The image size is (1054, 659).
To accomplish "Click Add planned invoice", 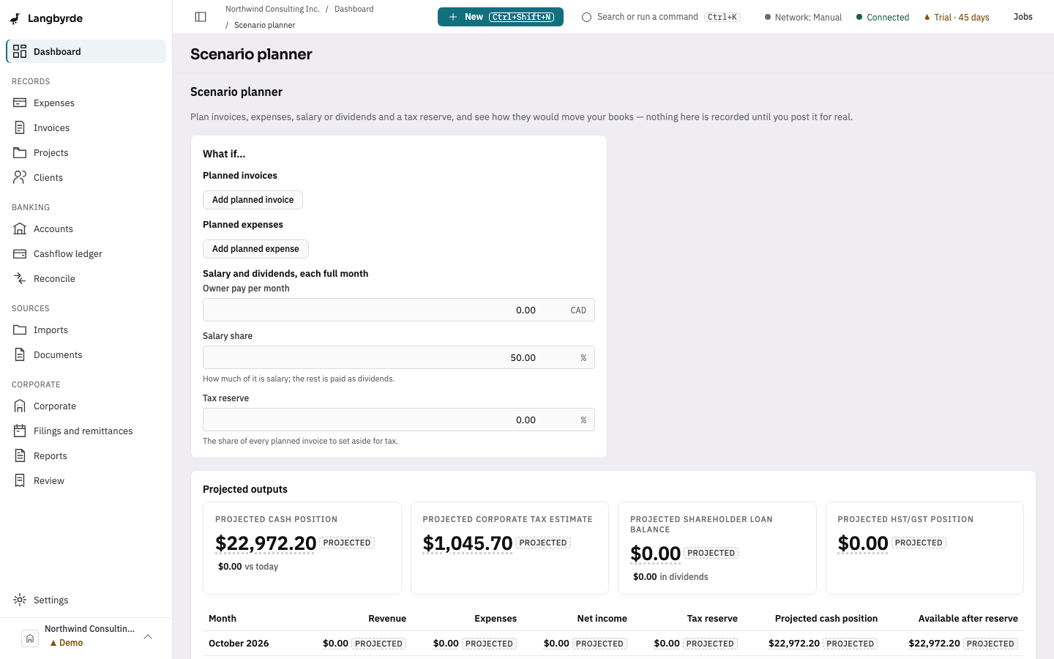I will click(253, 200).
